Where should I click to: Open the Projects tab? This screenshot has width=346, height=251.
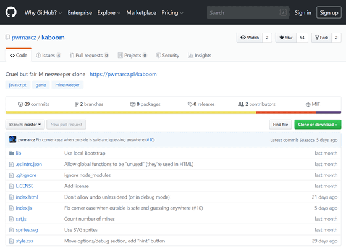click(132, 56)
